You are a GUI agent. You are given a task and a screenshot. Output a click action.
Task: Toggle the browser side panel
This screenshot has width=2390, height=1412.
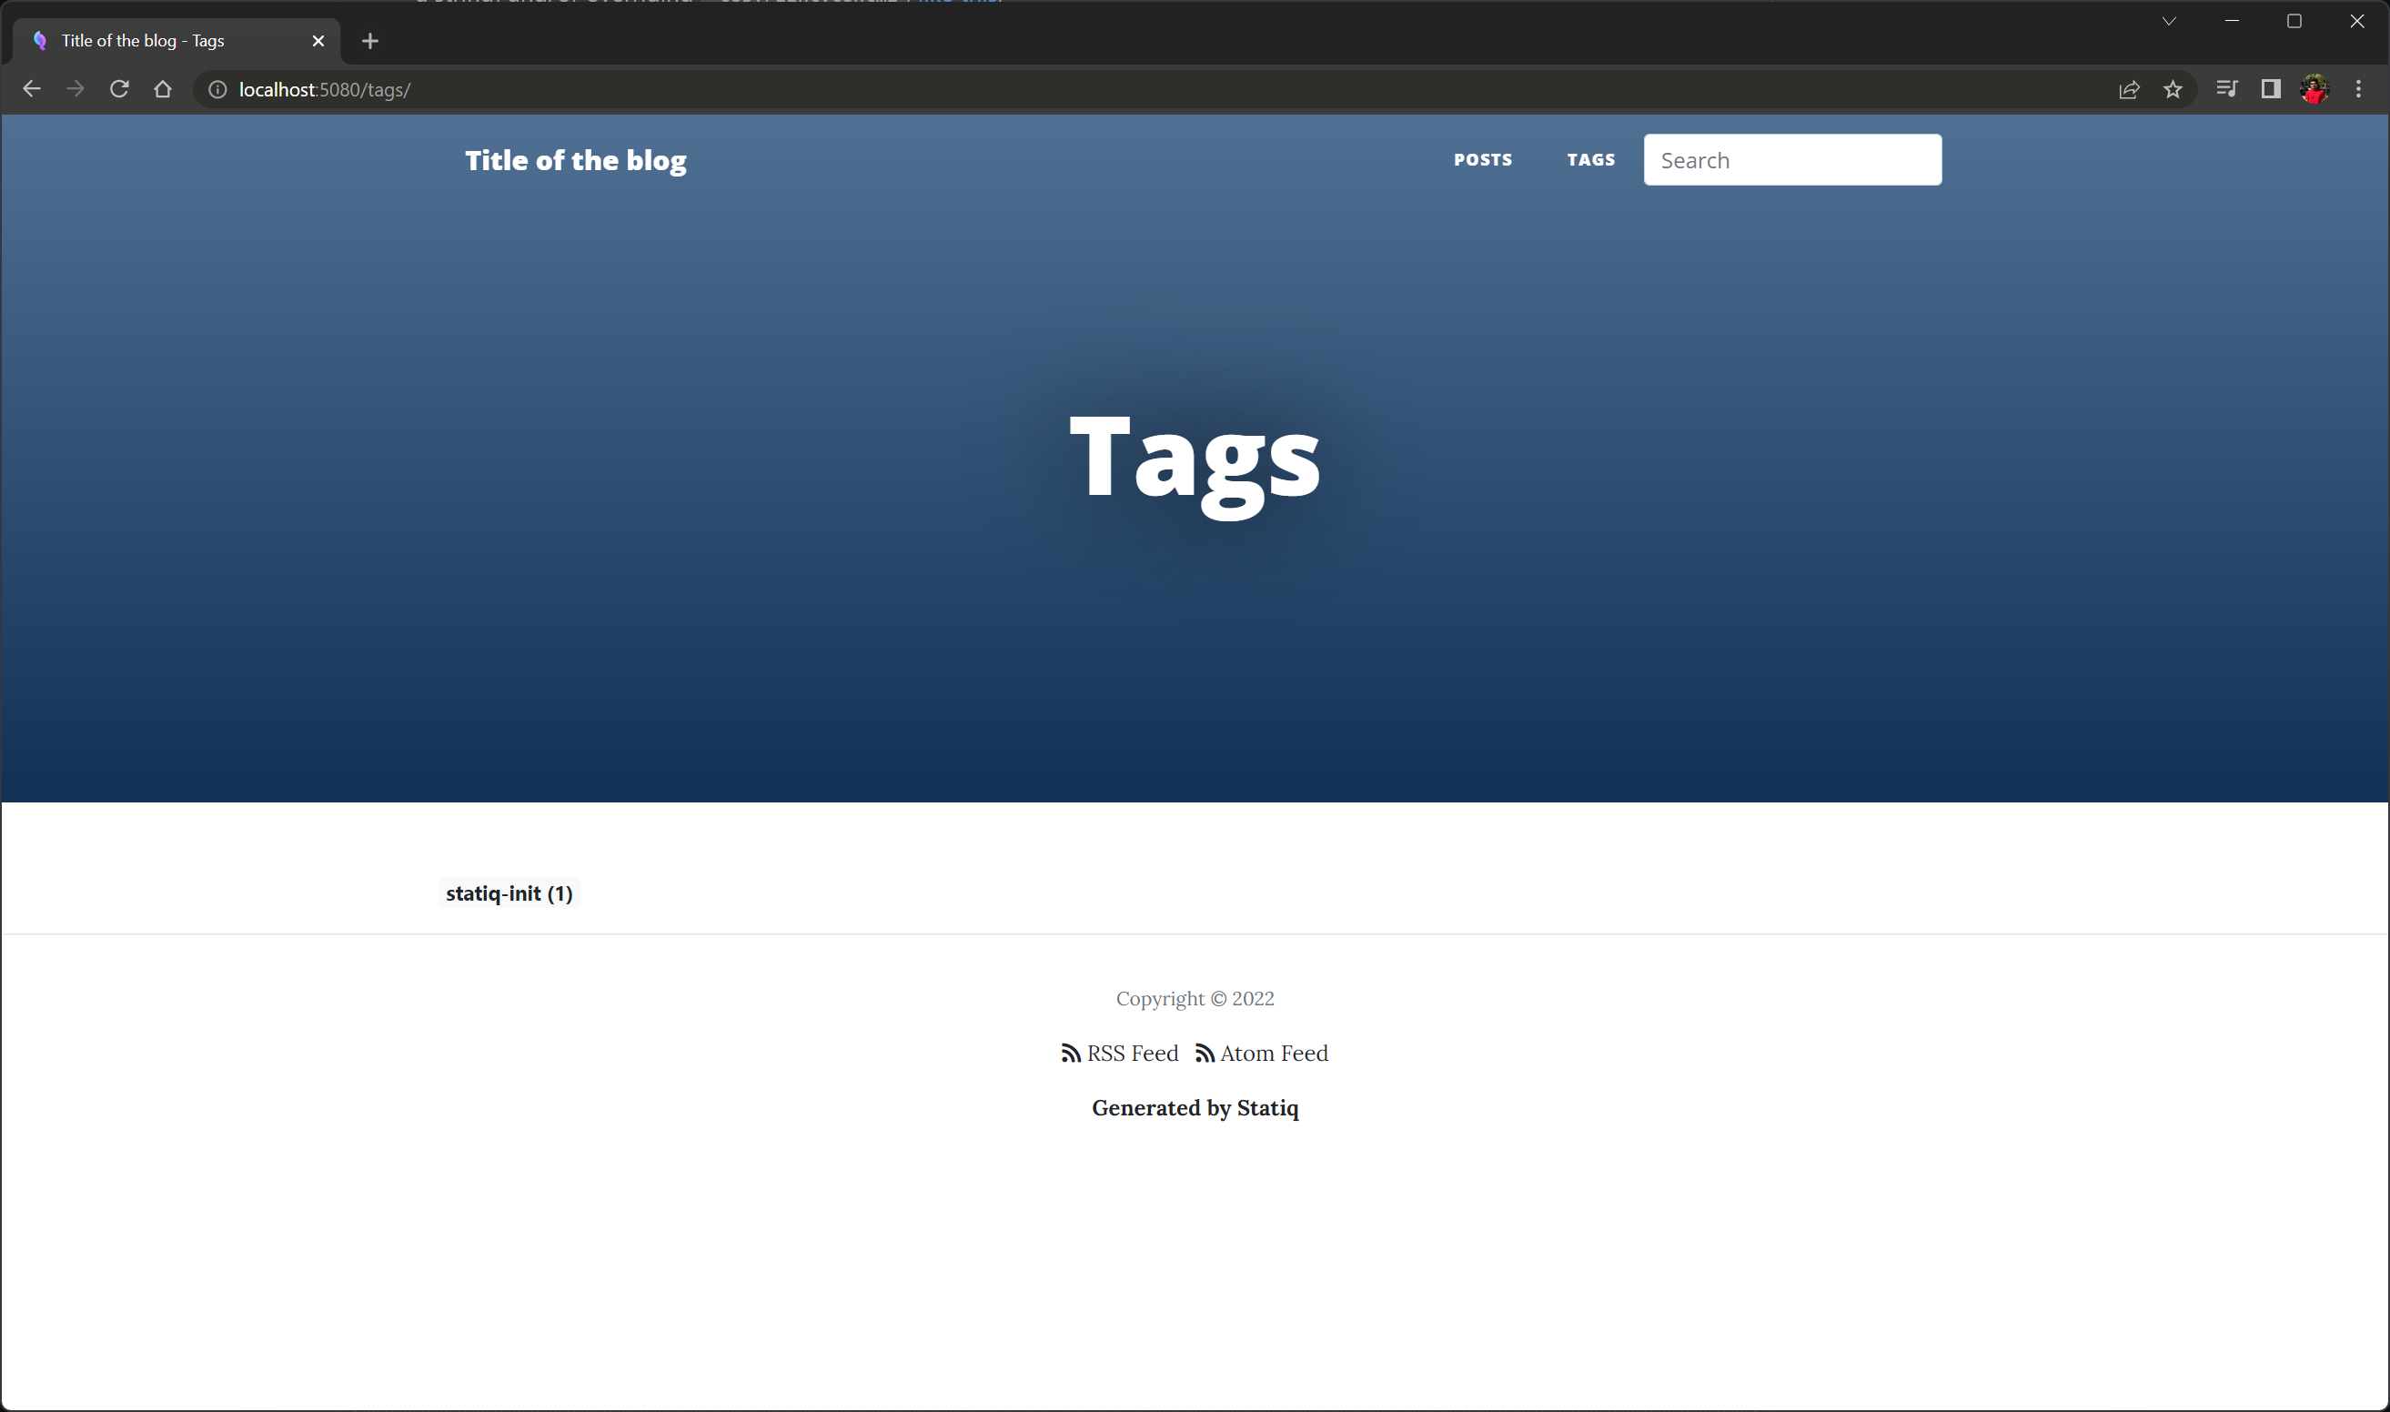point(2271,89)
